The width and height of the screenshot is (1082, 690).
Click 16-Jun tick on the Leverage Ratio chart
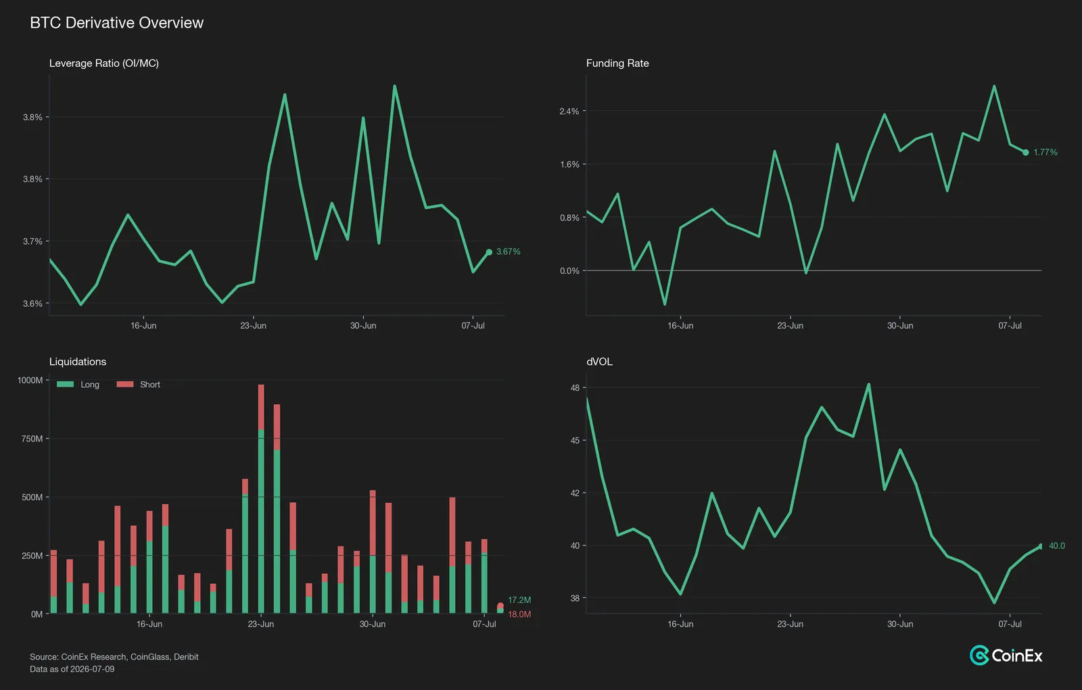[143, 326]
